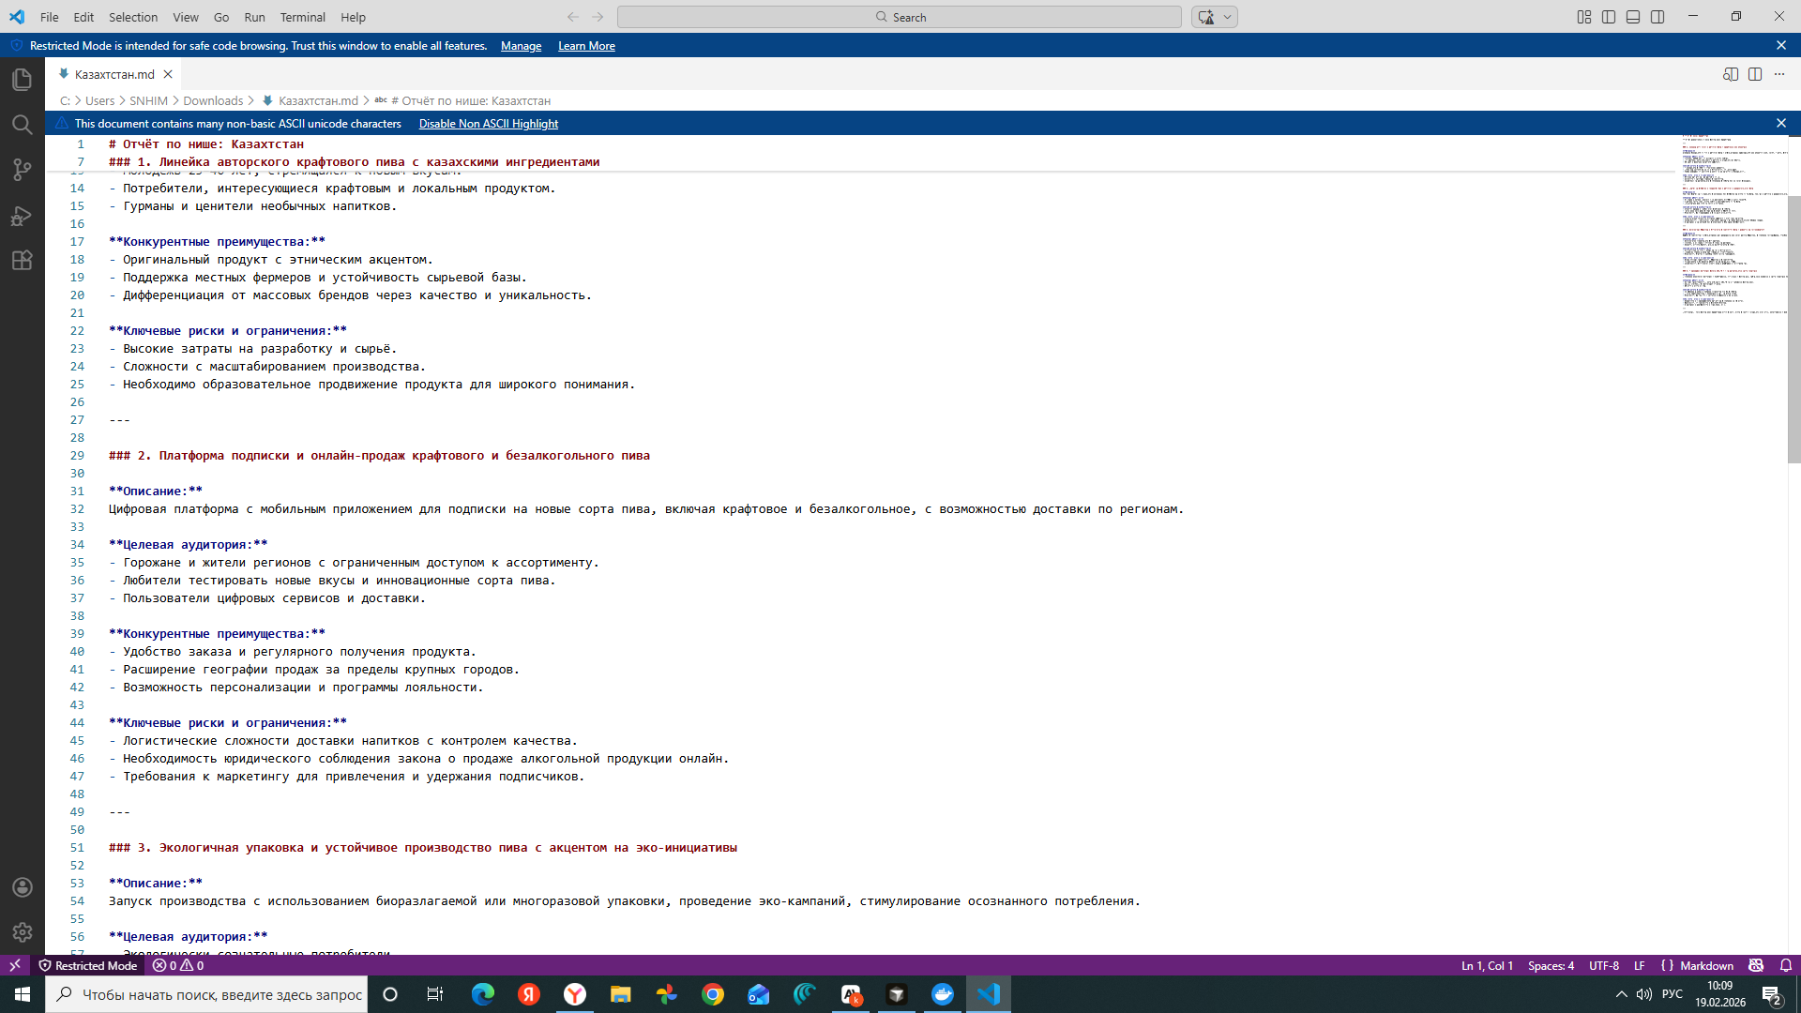Open the Terminal menu

[x=302, y=17]
